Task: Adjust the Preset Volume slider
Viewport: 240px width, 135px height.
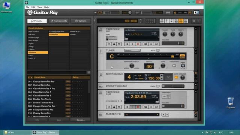Action: 173,86
